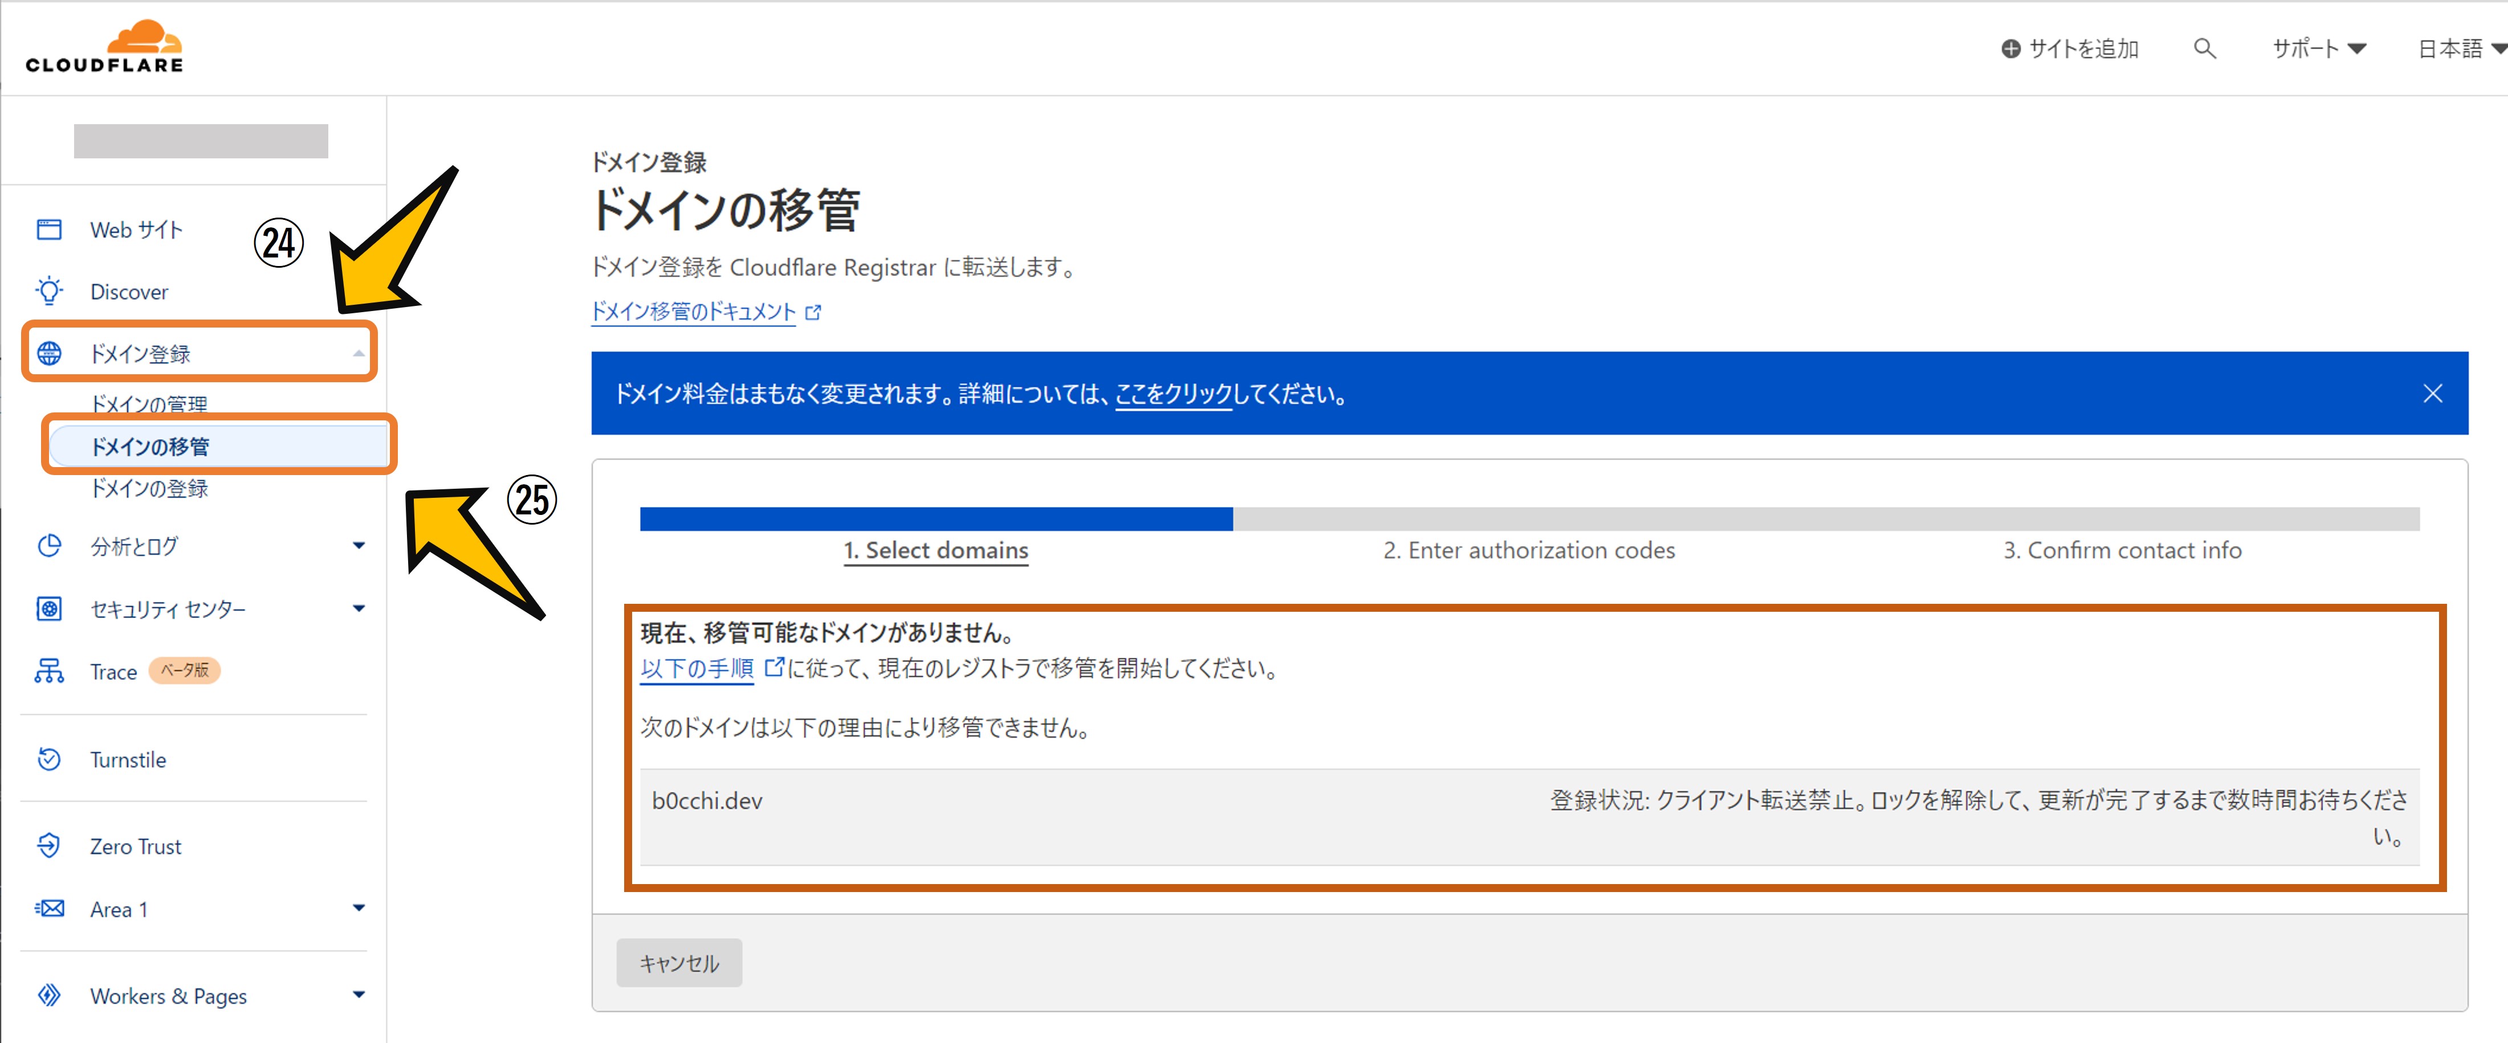Viewport: 2508px width, 1043px height.
Task: Click the Discover lightbulb icon
Action: 48,291
